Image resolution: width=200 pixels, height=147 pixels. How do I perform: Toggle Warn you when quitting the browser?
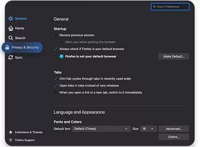click(x=61, y=42)
